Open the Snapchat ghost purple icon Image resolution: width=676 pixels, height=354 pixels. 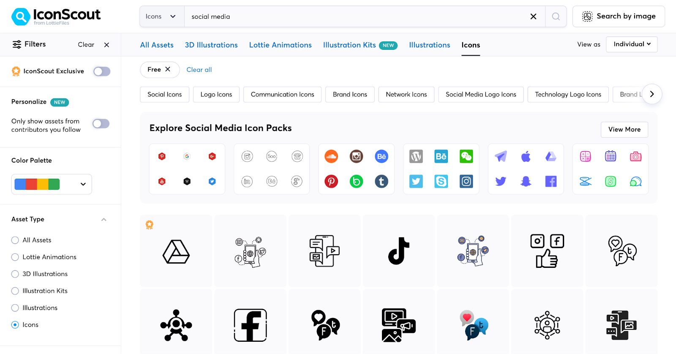tap(526, 182)
